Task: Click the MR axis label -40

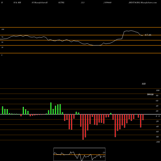Action: click(157, 127)
